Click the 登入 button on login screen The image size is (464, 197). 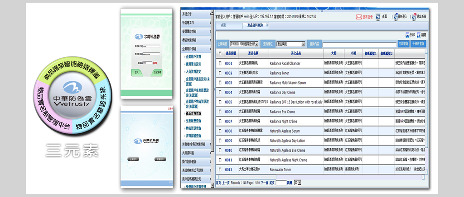click(137, 72)
